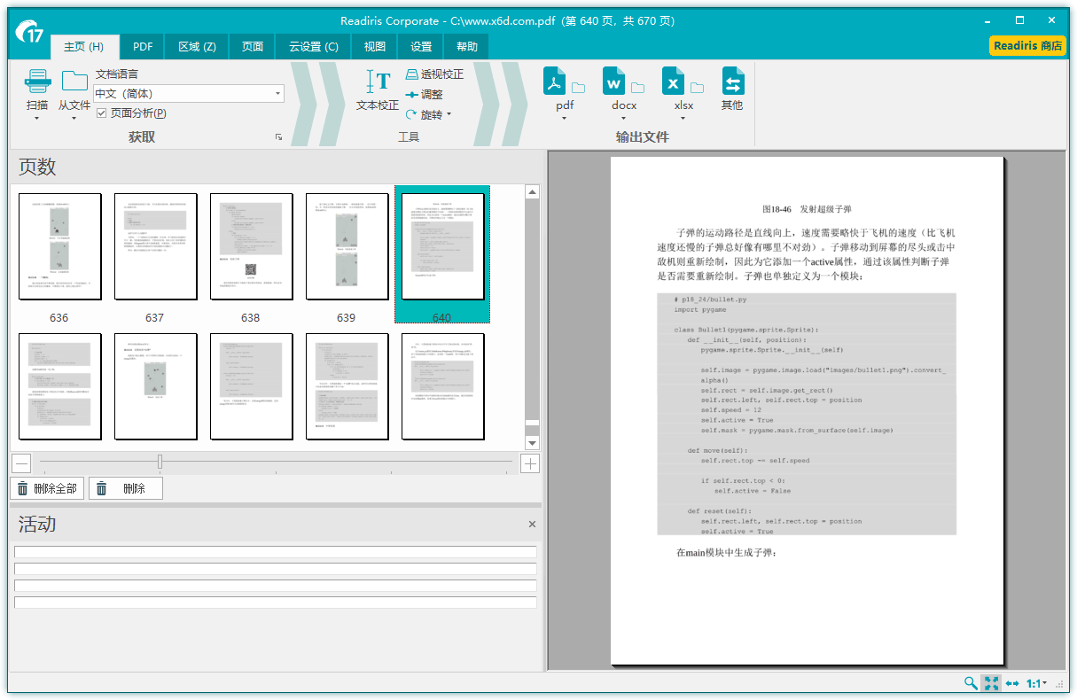Toggle the fit-to-page view button in status bar

[x=991, y=683]
